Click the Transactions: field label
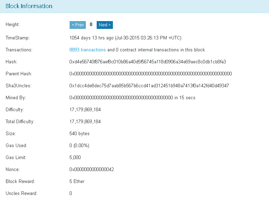 click(x=19, y=50)
